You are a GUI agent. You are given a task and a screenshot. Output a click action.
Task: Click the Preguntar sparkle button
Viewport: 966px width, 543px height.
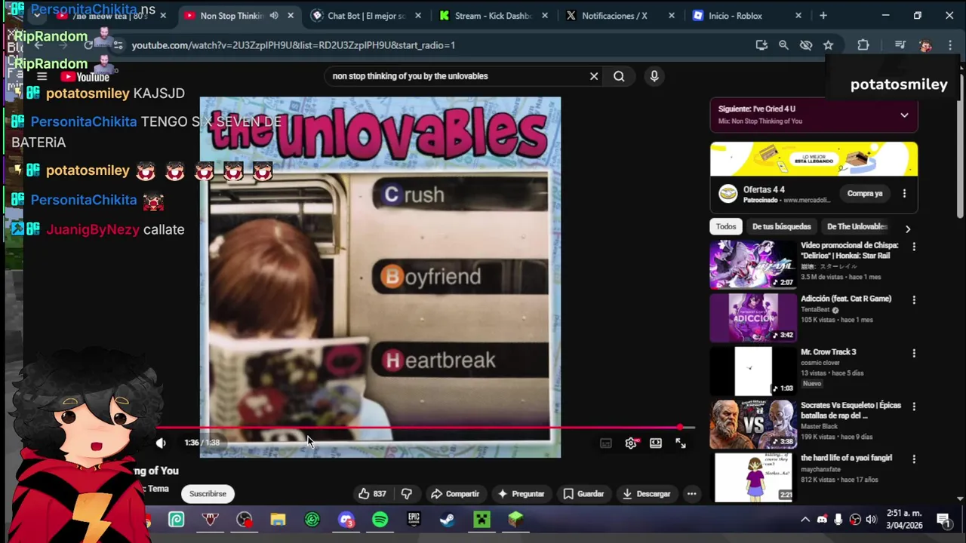[521, 494]
